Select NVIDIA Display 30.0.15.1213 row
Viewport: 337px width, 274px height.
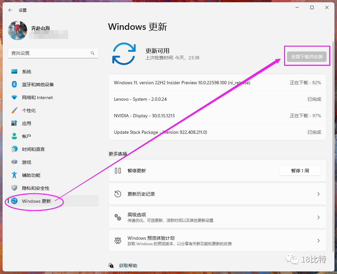[x=218, y=116]
